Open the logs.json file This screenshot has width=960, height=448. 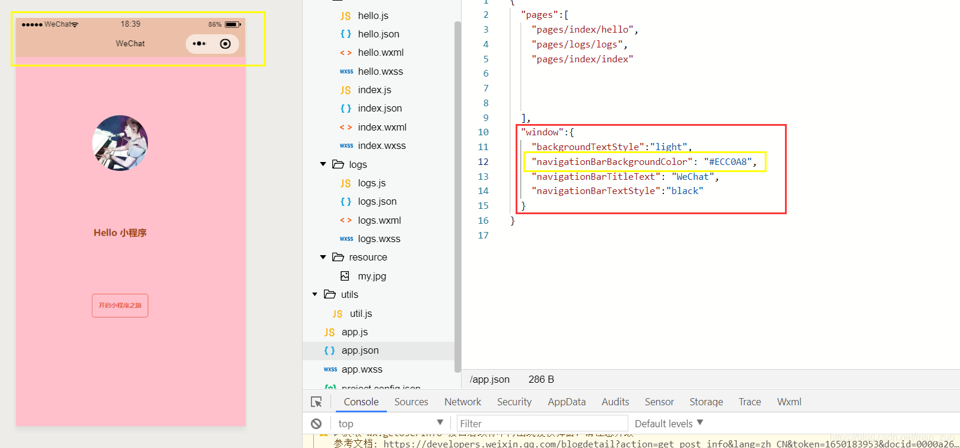377,202
